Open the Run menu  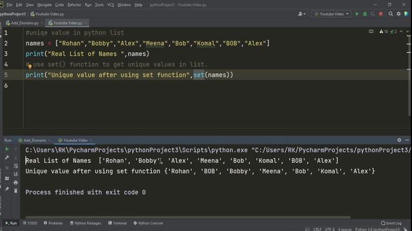[88, 4]
